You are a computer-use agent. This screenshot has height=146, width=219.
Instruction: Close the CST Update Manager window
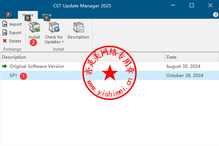tap(210, 5)
